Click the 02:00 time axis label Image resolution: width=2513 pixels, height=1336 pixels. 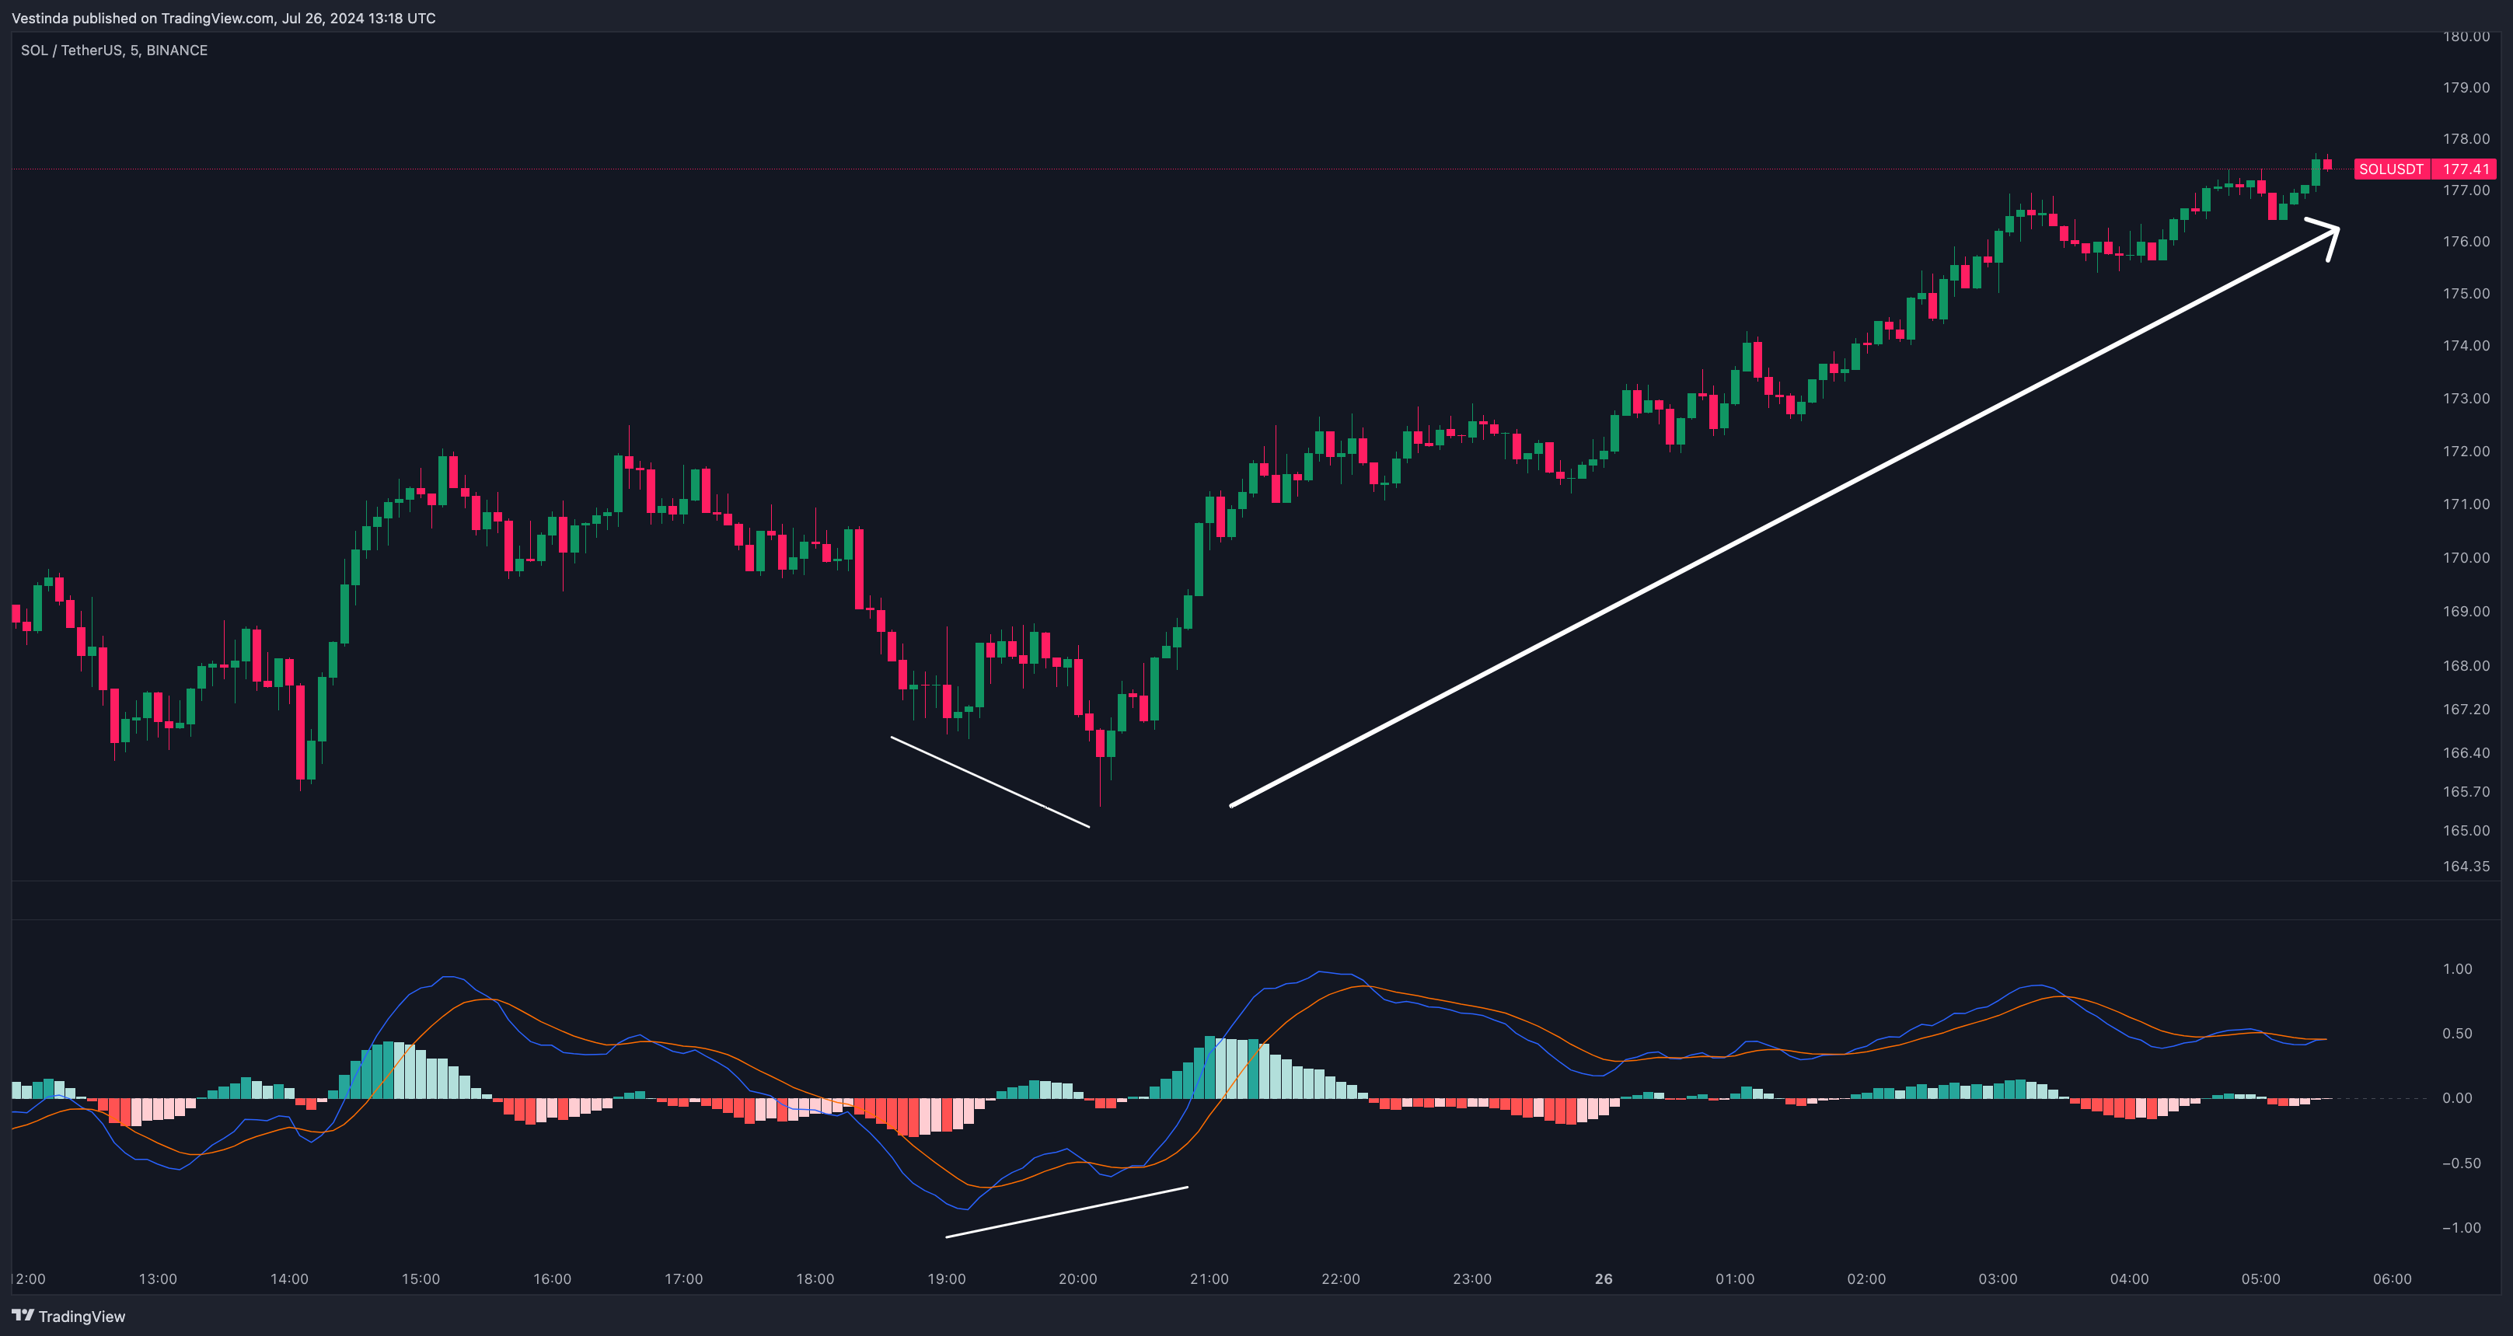coord(1866,1278)
